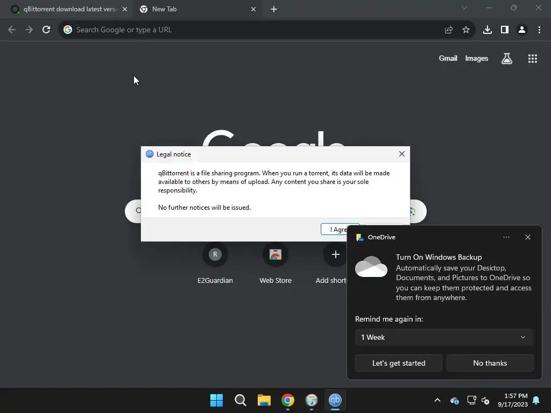This screenshot has width=551, height=413.
Task: Open Search Labs flask icon
Action: click(x=507, y=59)
